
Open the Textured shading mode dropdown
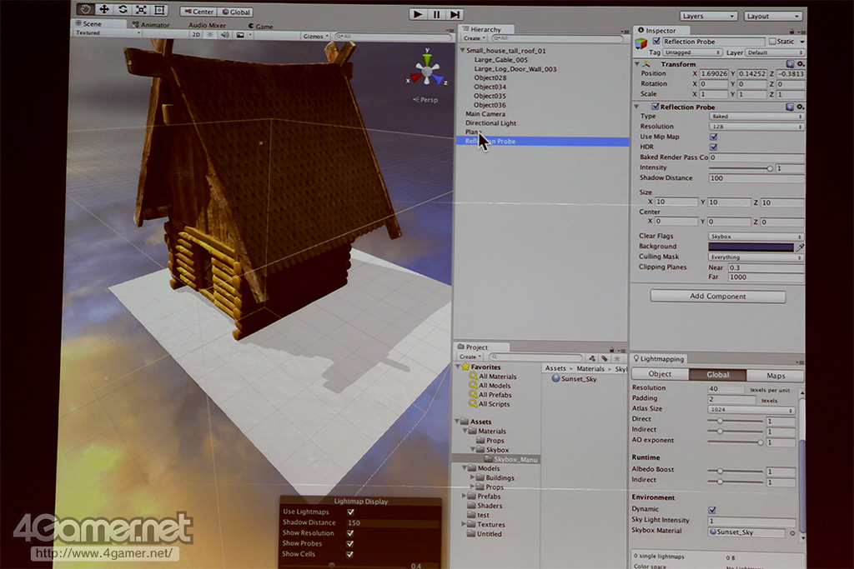(108, 32)
